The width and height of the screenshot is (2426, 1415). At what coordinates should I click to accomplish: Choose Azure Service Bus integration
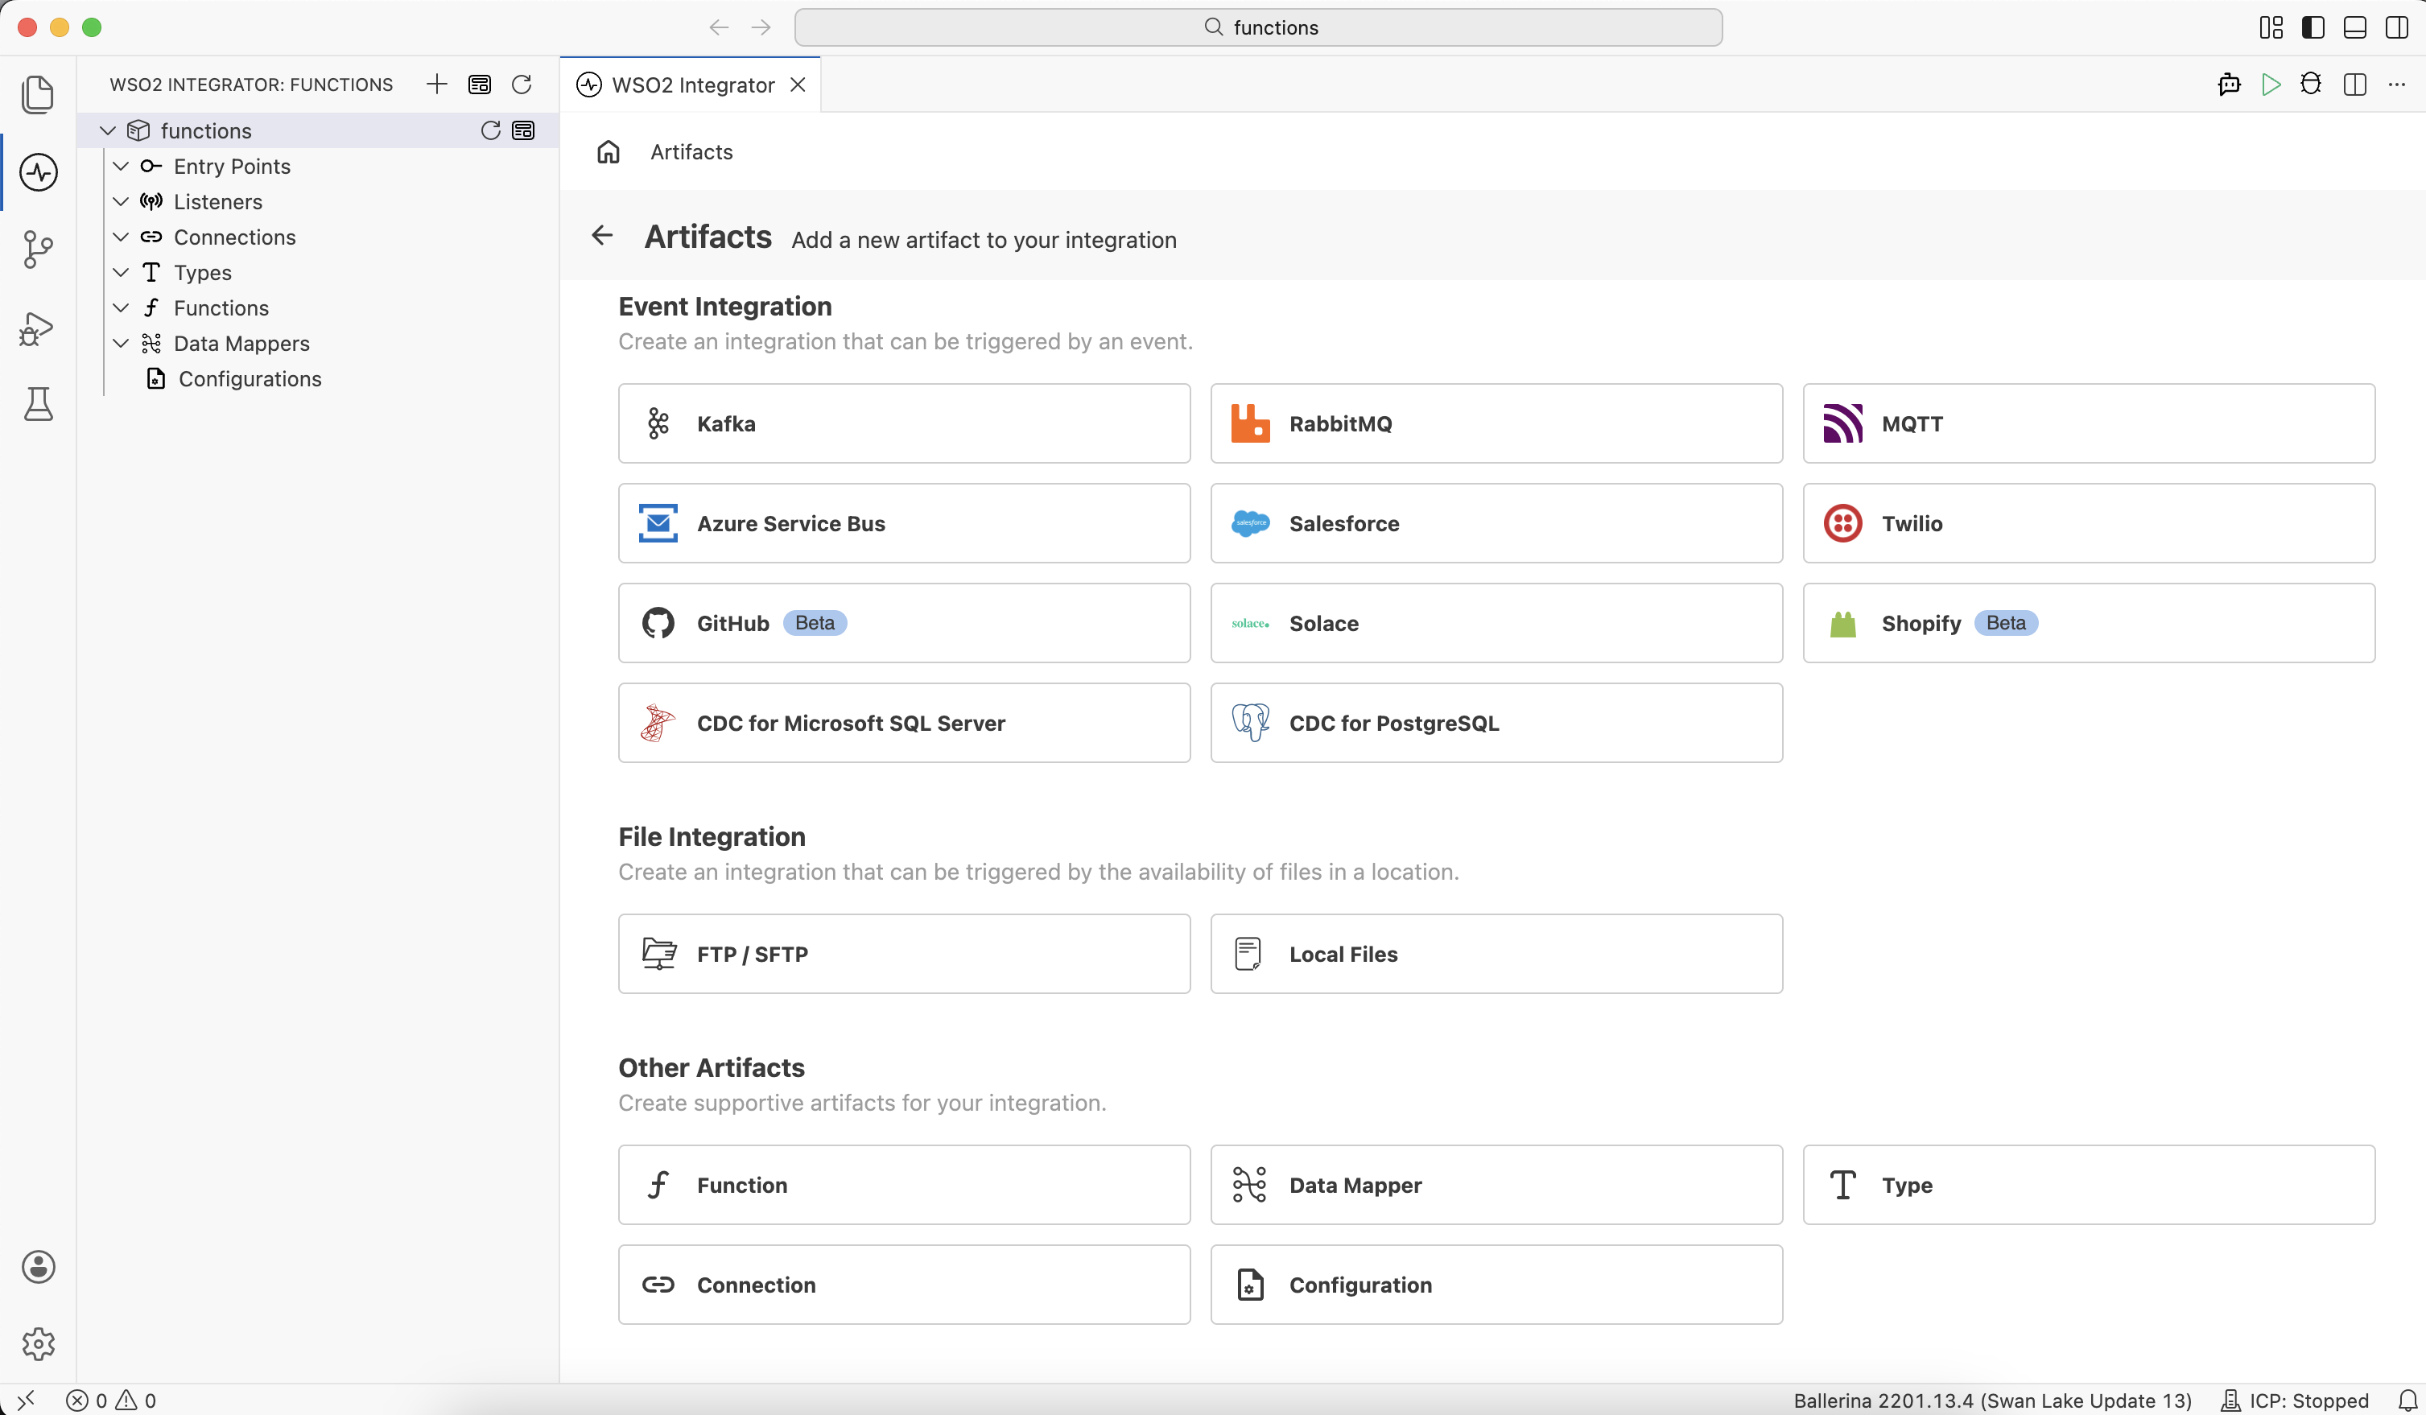[904, 524]
